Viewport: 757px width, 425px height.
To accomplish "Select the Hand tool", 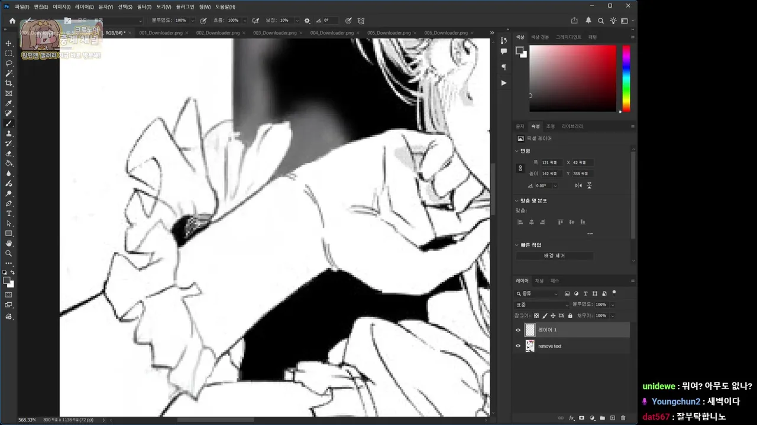I will (x=9, y=243).
